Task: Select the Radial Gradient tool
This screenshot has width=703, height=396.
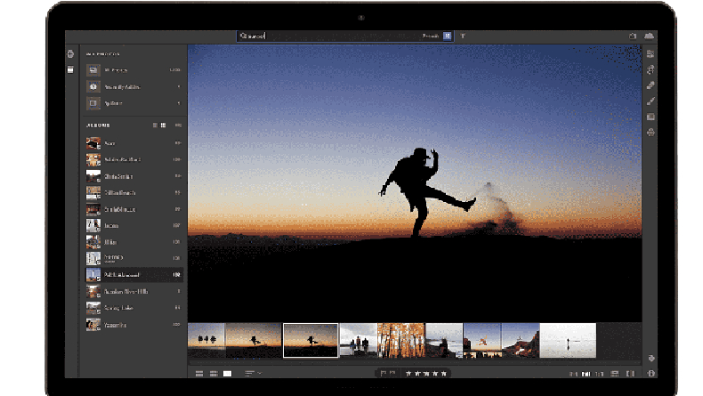Action: click(x=650, y=133)
